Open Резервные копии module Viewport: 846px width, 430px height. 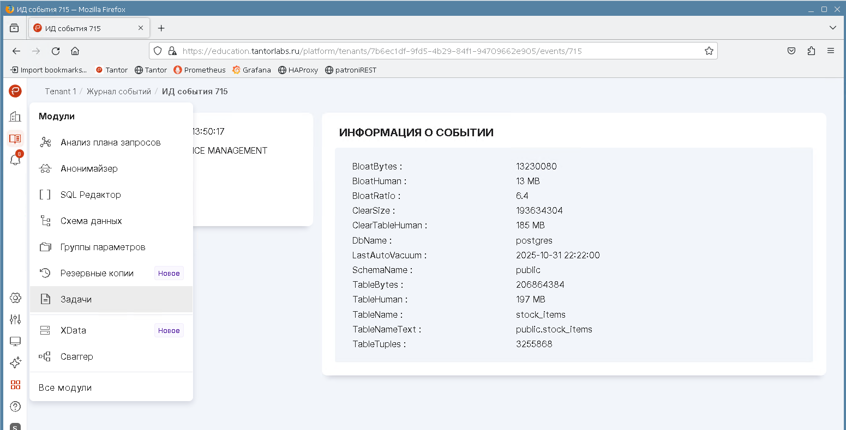click(97, 273)
